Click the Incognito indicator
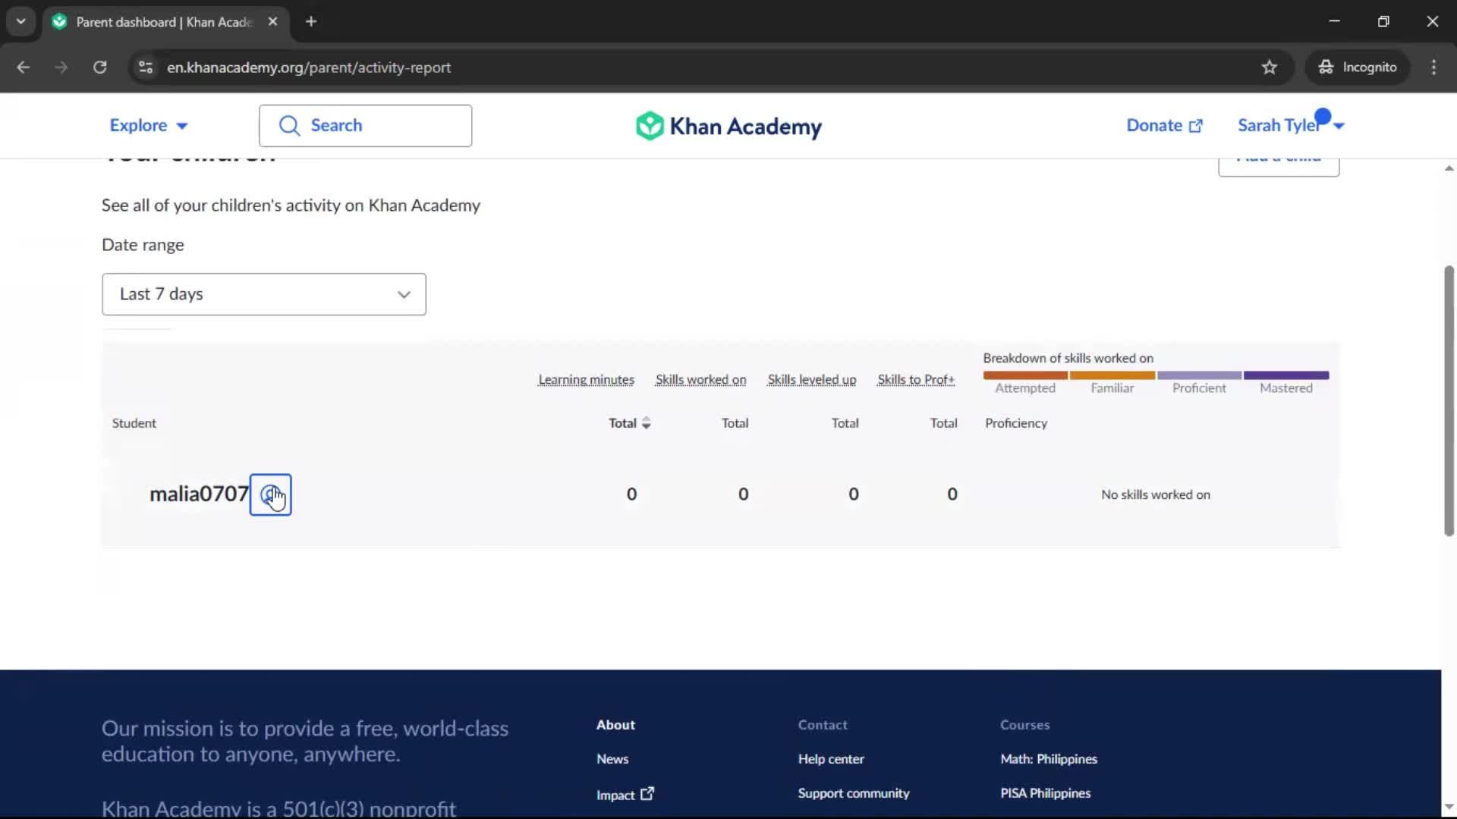Image resolution: width=1457 pixels, height=819 pixels. pyautogui.click(x=1358, y=67)
